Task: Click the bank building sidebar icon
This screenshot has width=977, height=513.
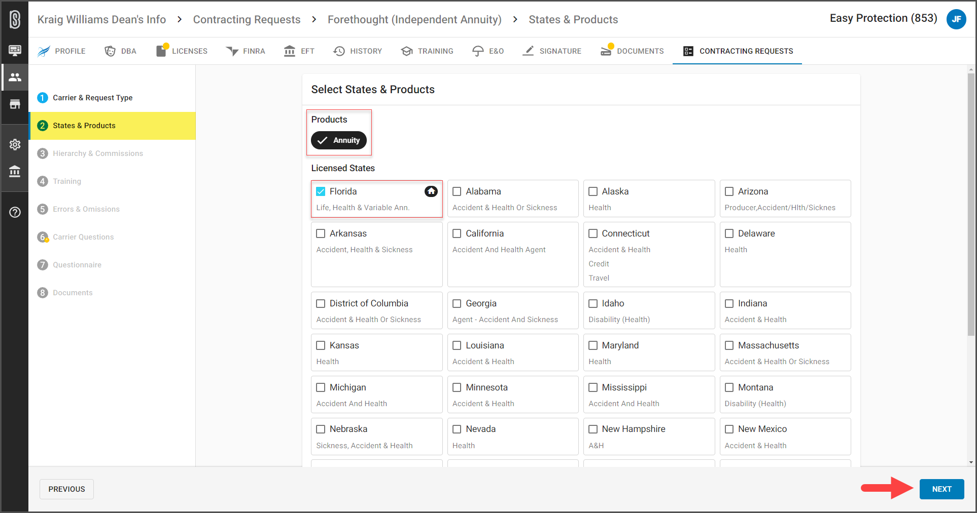Action: (x=15, y=172)
